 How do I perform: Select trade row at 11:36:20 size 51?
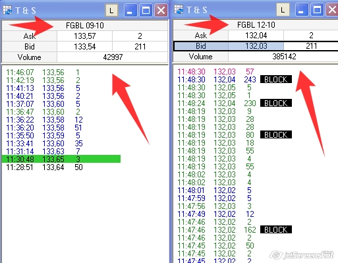(44, 128)
